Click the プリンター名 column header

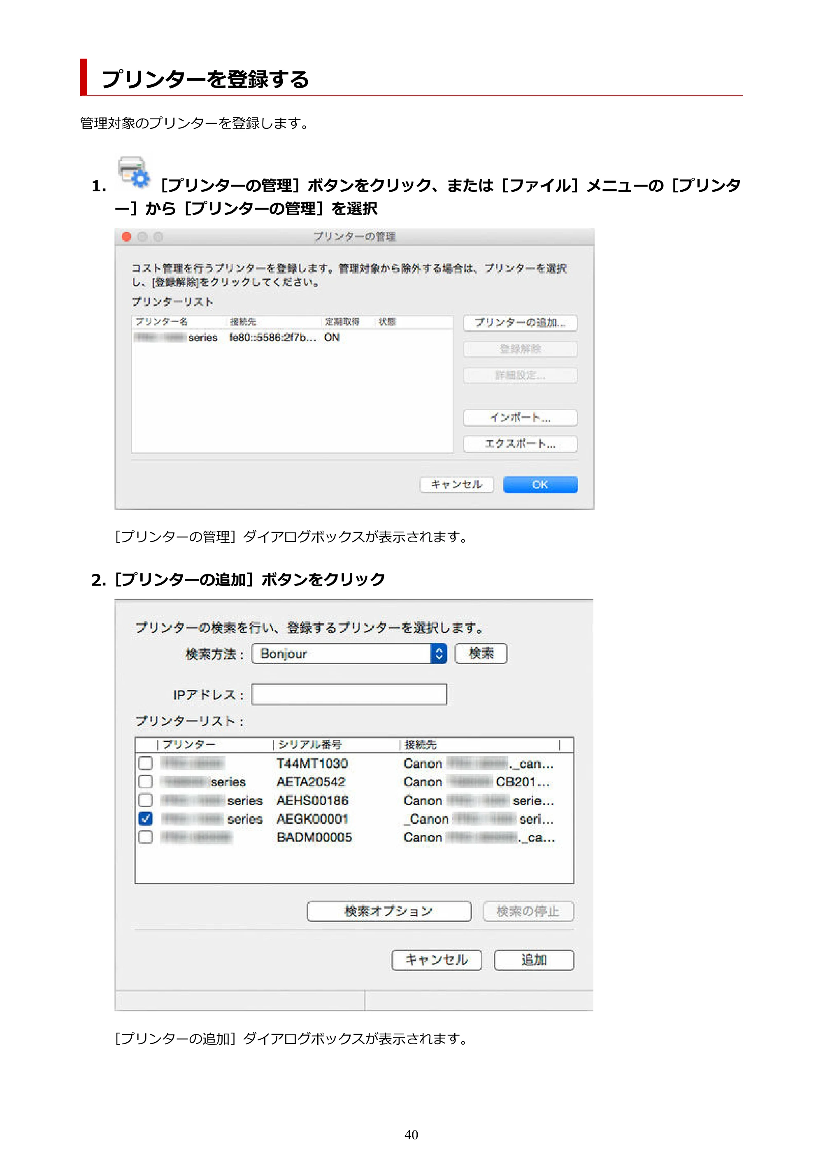pyautogui.click(x=161, y=322)
